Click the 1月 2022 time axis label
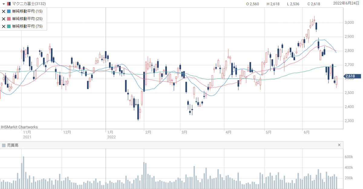 [x=112, y=134]
